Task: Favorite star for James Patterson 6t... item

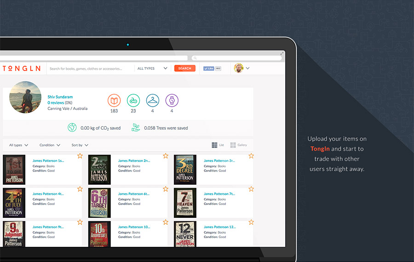Action: click(x=166, y=189)
